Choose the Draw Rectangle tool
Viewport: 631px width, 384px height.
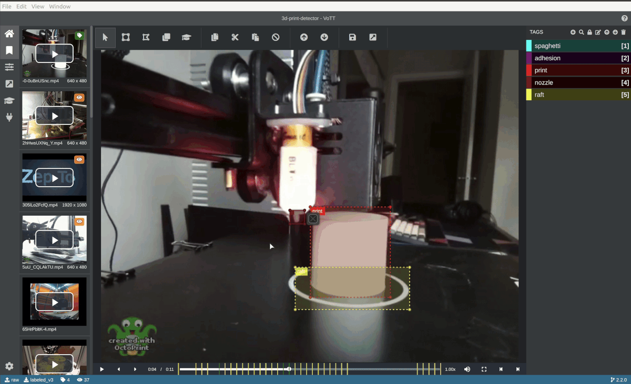point(126,37)
